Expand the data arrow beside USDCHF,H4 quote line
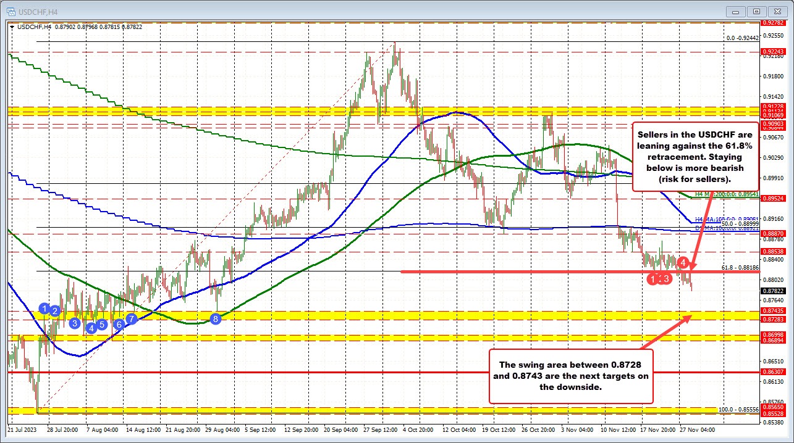 [x=13, y=28]
